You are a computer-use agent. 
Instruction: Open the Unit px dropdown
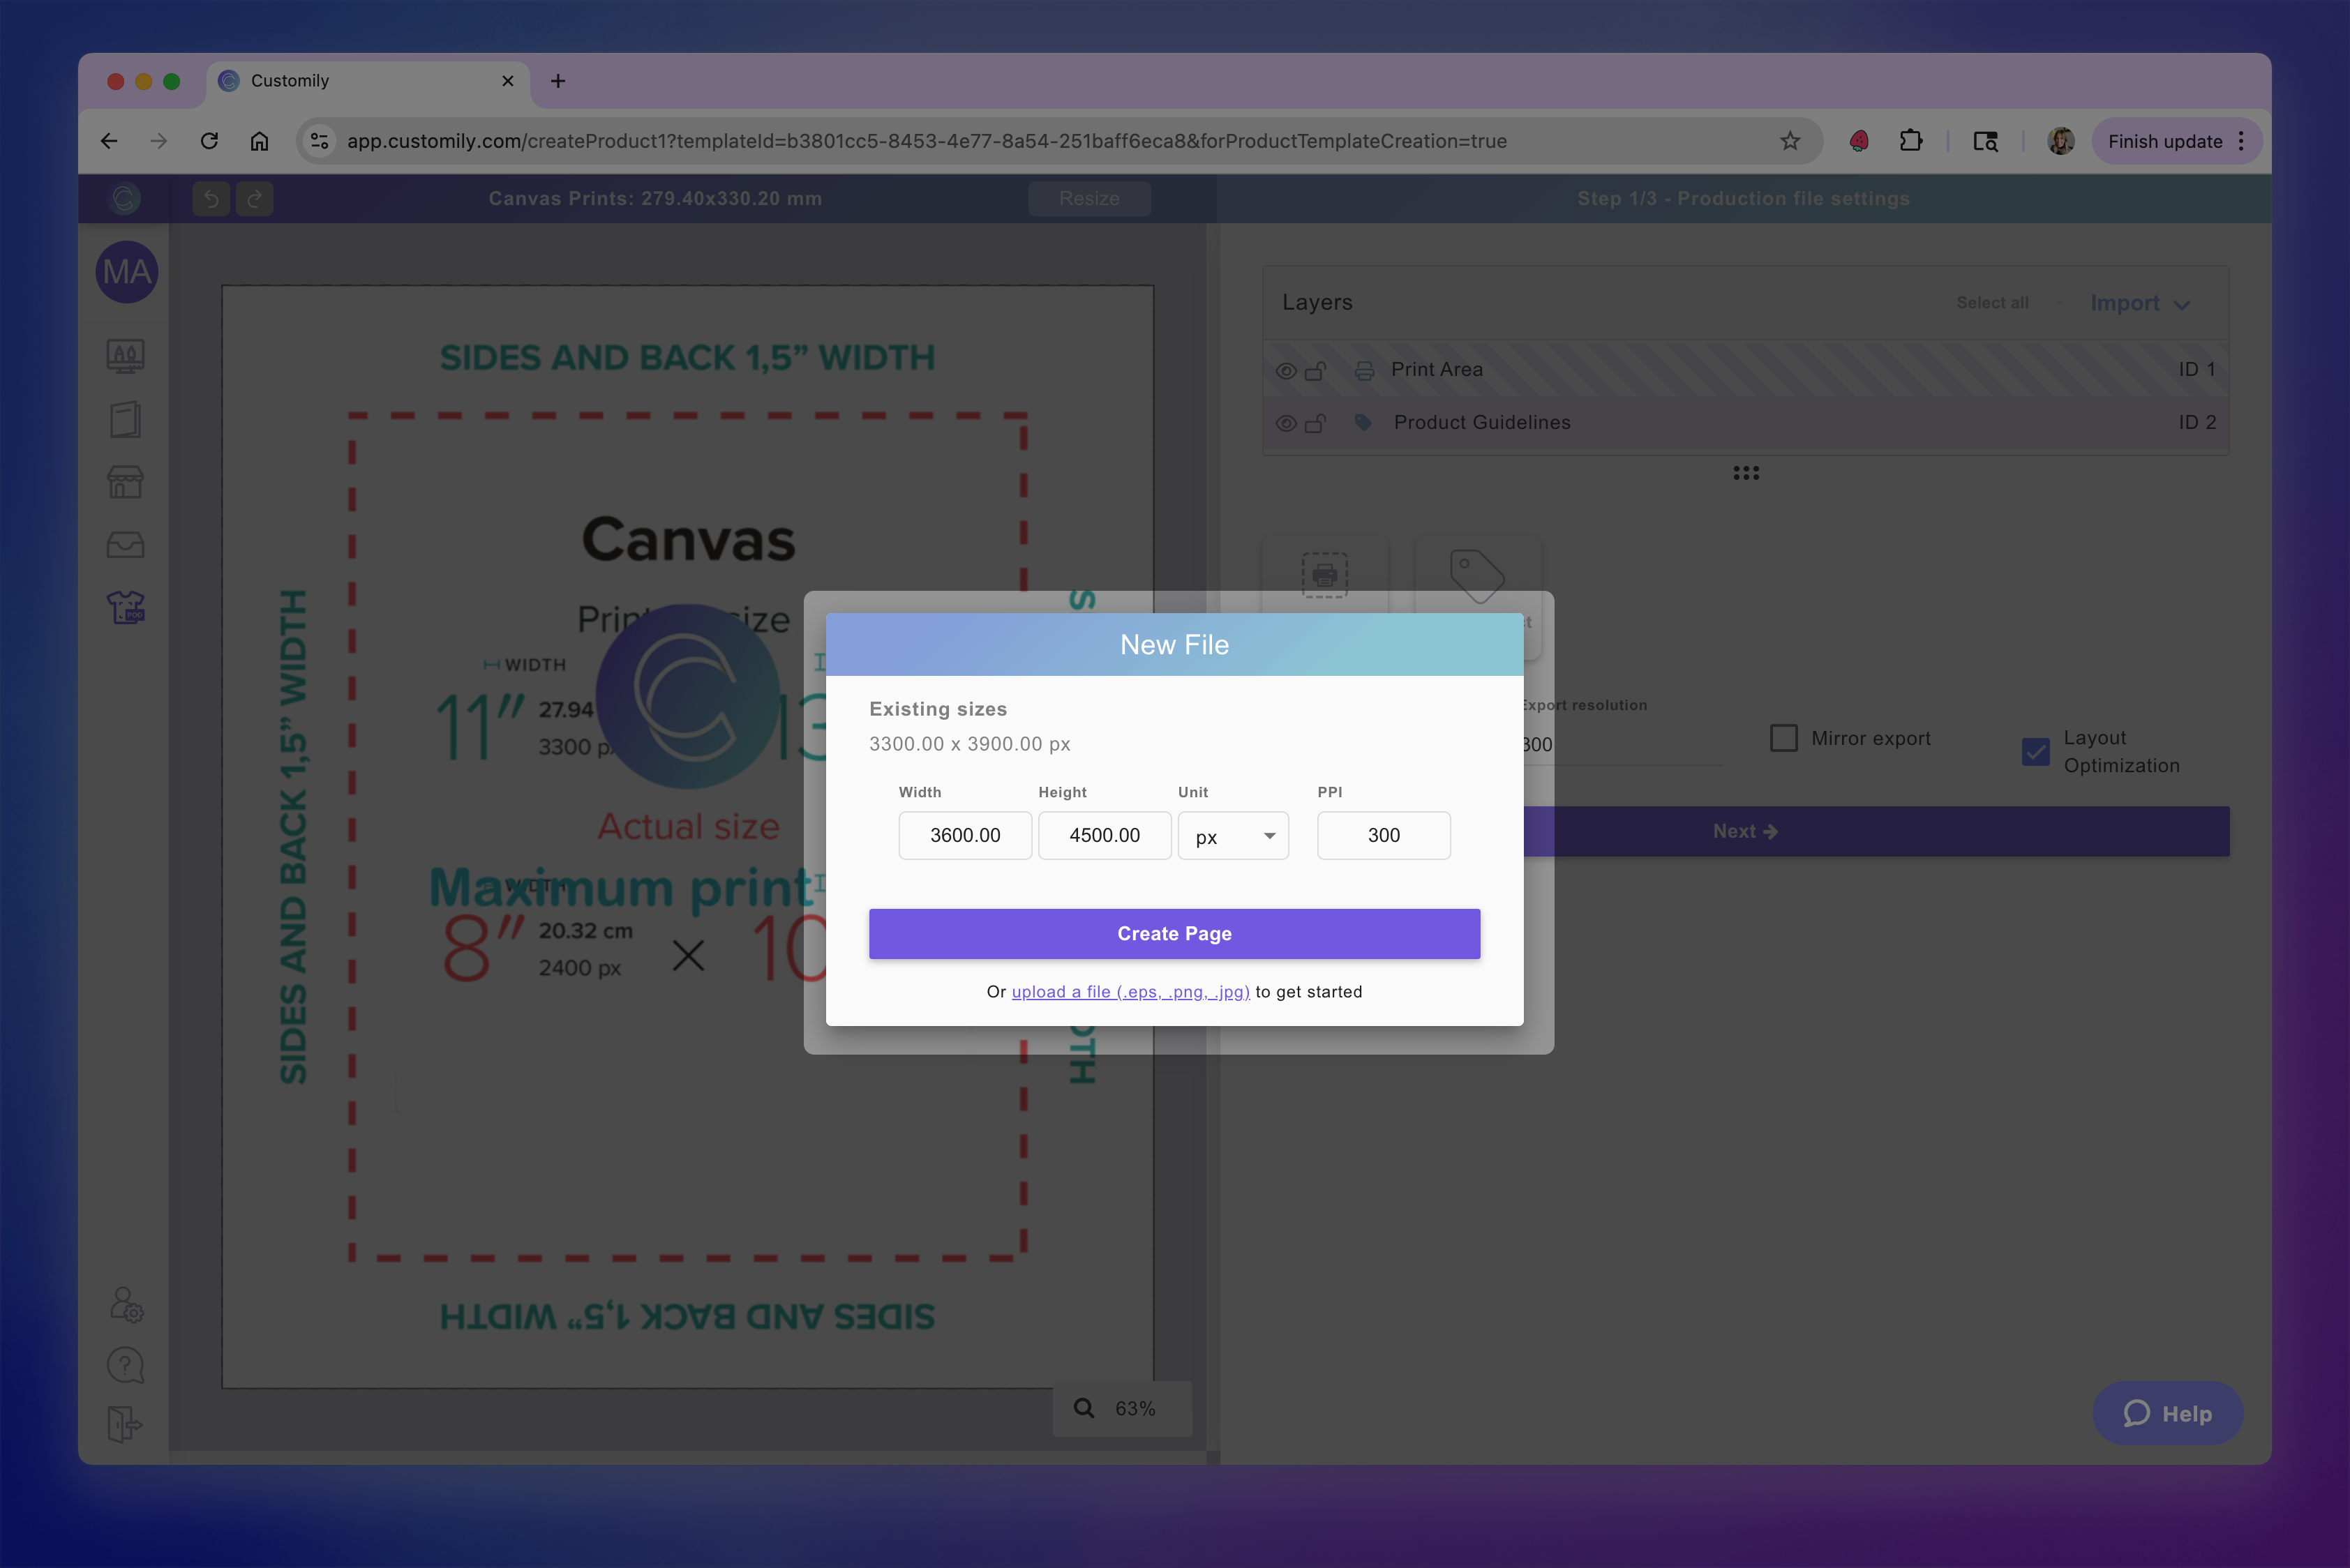(x=1232, y=836)
